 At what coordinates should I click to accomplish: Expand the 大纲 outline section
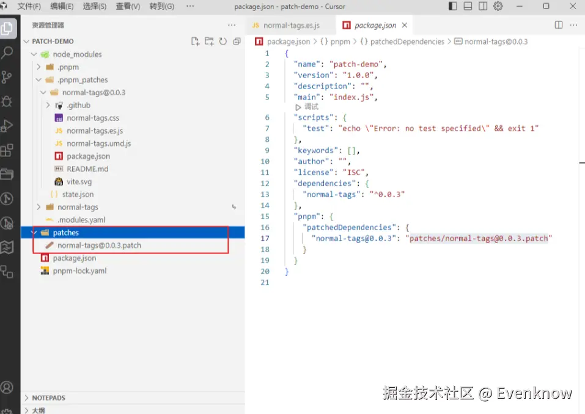tap(26, 411)
